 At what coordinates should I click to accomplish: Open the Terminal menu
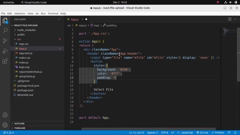(x=53, y=13)
